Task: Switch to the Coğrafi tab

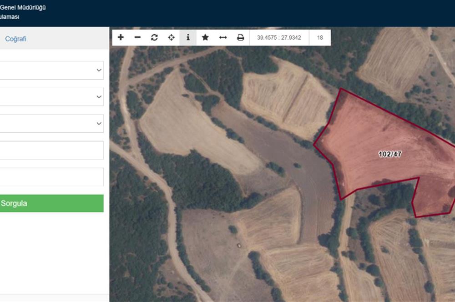Action: 15,39
